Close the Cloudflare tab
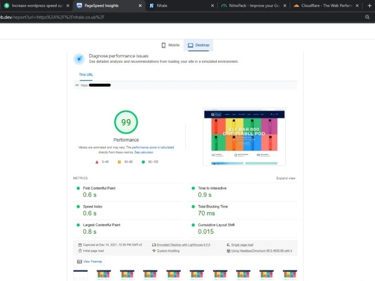 (x=357, y=6)
